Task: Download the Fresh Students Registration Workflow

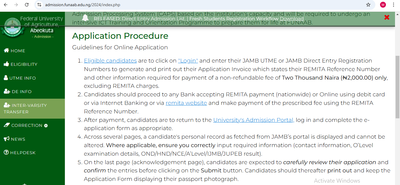Action: 291,18
